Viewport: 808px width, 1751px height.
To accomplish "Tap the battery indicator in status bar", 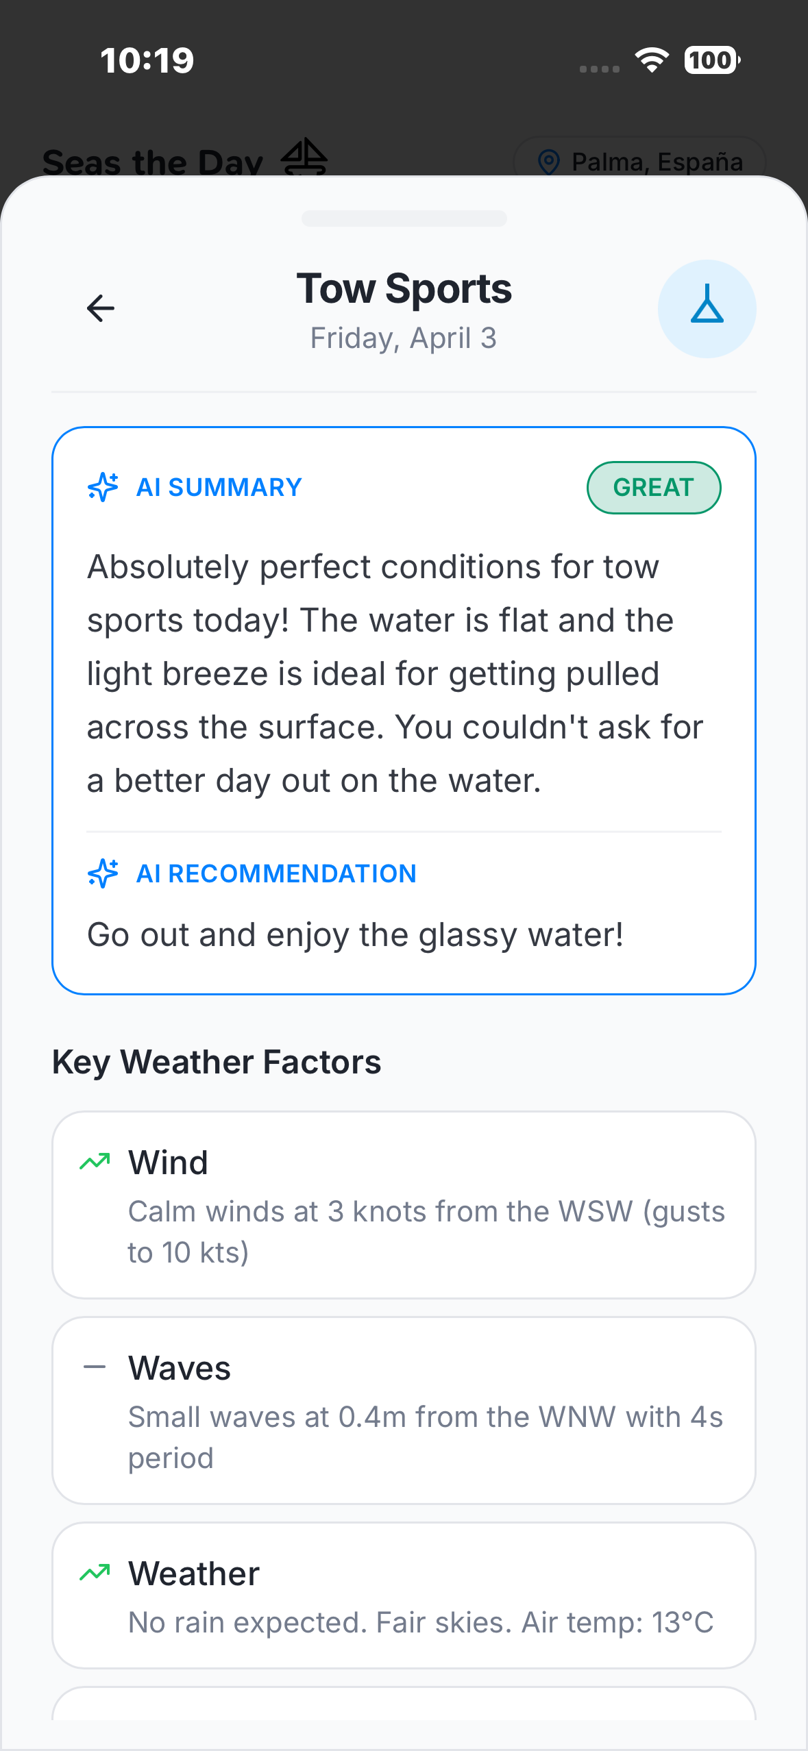I will click(x=712, y=60).
